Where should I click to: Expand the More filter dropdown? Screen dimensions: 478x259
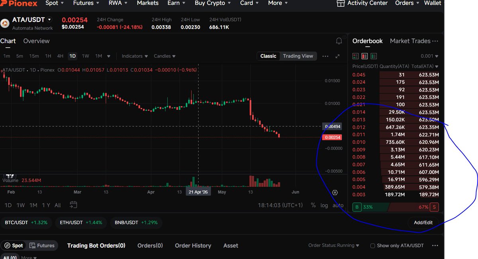pos(29,257)
